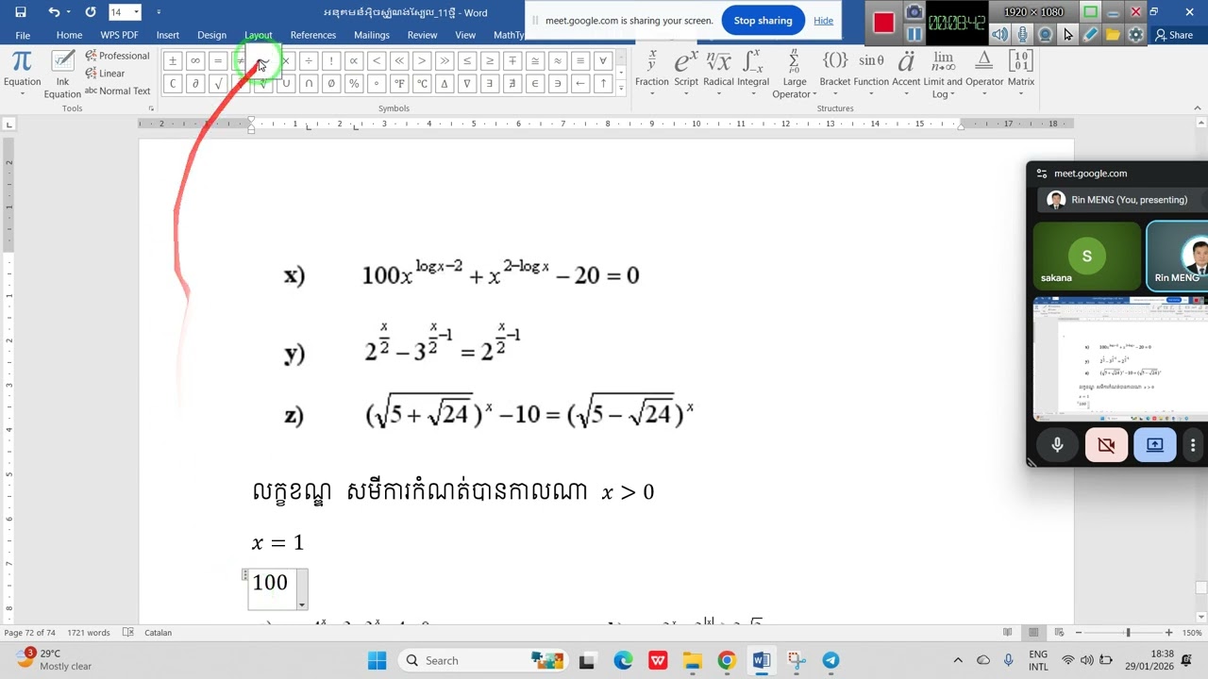1208x679 pixels.
Task: Open the screen recorder settings gear
Action: click(x=1135, y=35)
